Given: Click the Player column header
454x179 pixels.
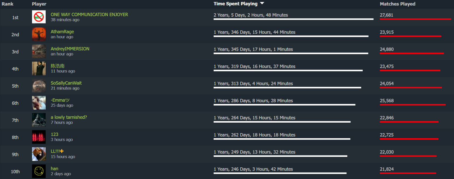Looking at the screenshot, I should [39, 4].
